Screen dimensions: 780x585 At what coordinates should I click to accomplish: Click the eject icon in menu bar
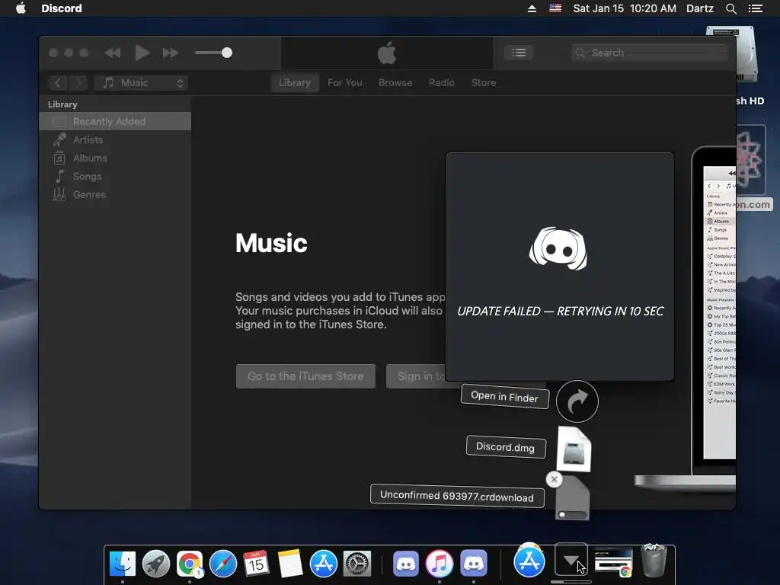532,8
